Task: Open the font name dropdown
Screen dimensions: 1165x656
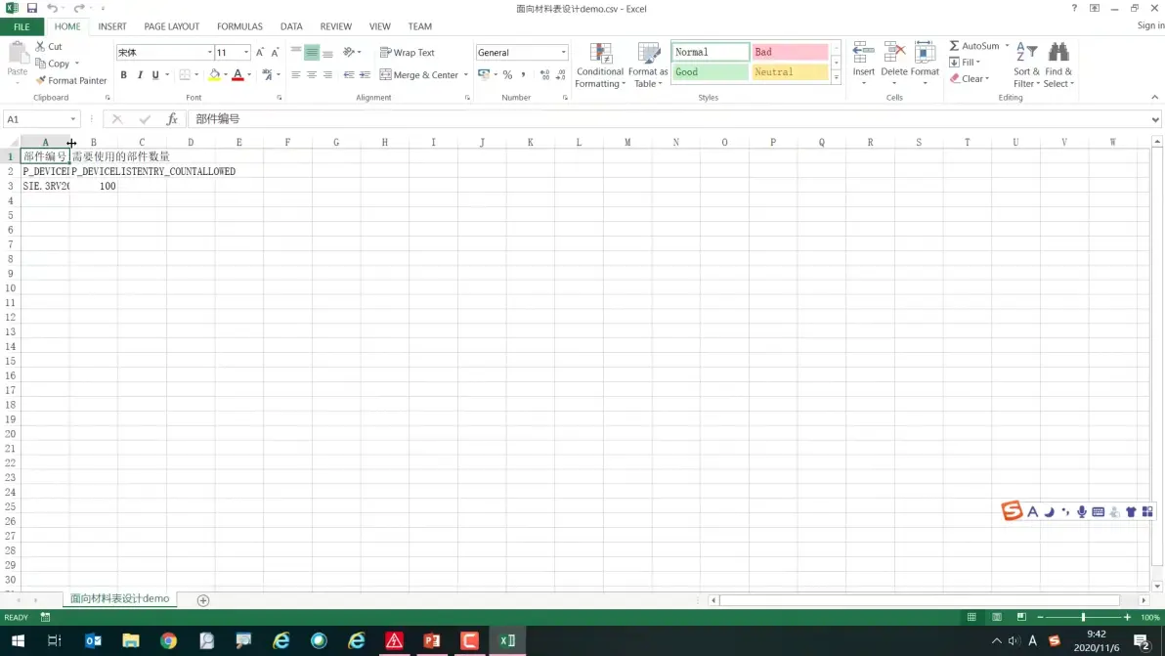Action: point(209,52)
